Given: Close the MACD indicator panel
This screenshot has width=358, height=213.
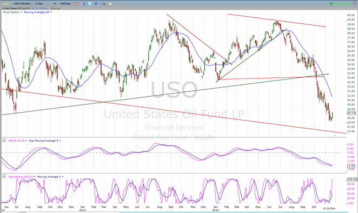Looking at the screenshot, I should tap(4, 140).
